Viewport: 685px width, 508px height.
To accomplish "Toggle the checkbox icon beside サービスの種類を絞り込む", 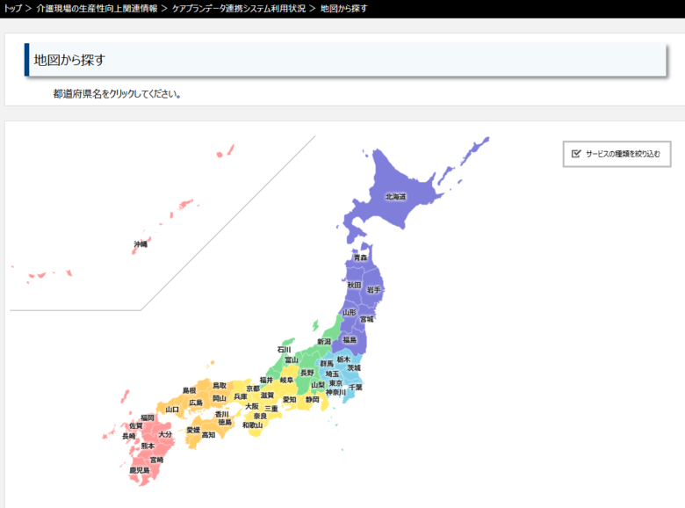I will point(576,153).
